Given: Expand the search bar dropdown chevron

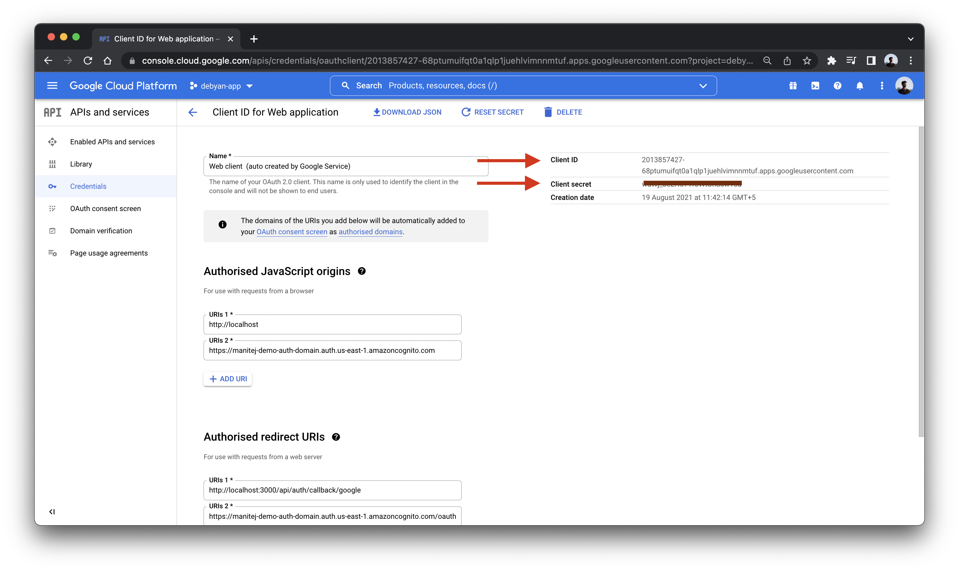Looking at the screenshot, I should 703,85.
